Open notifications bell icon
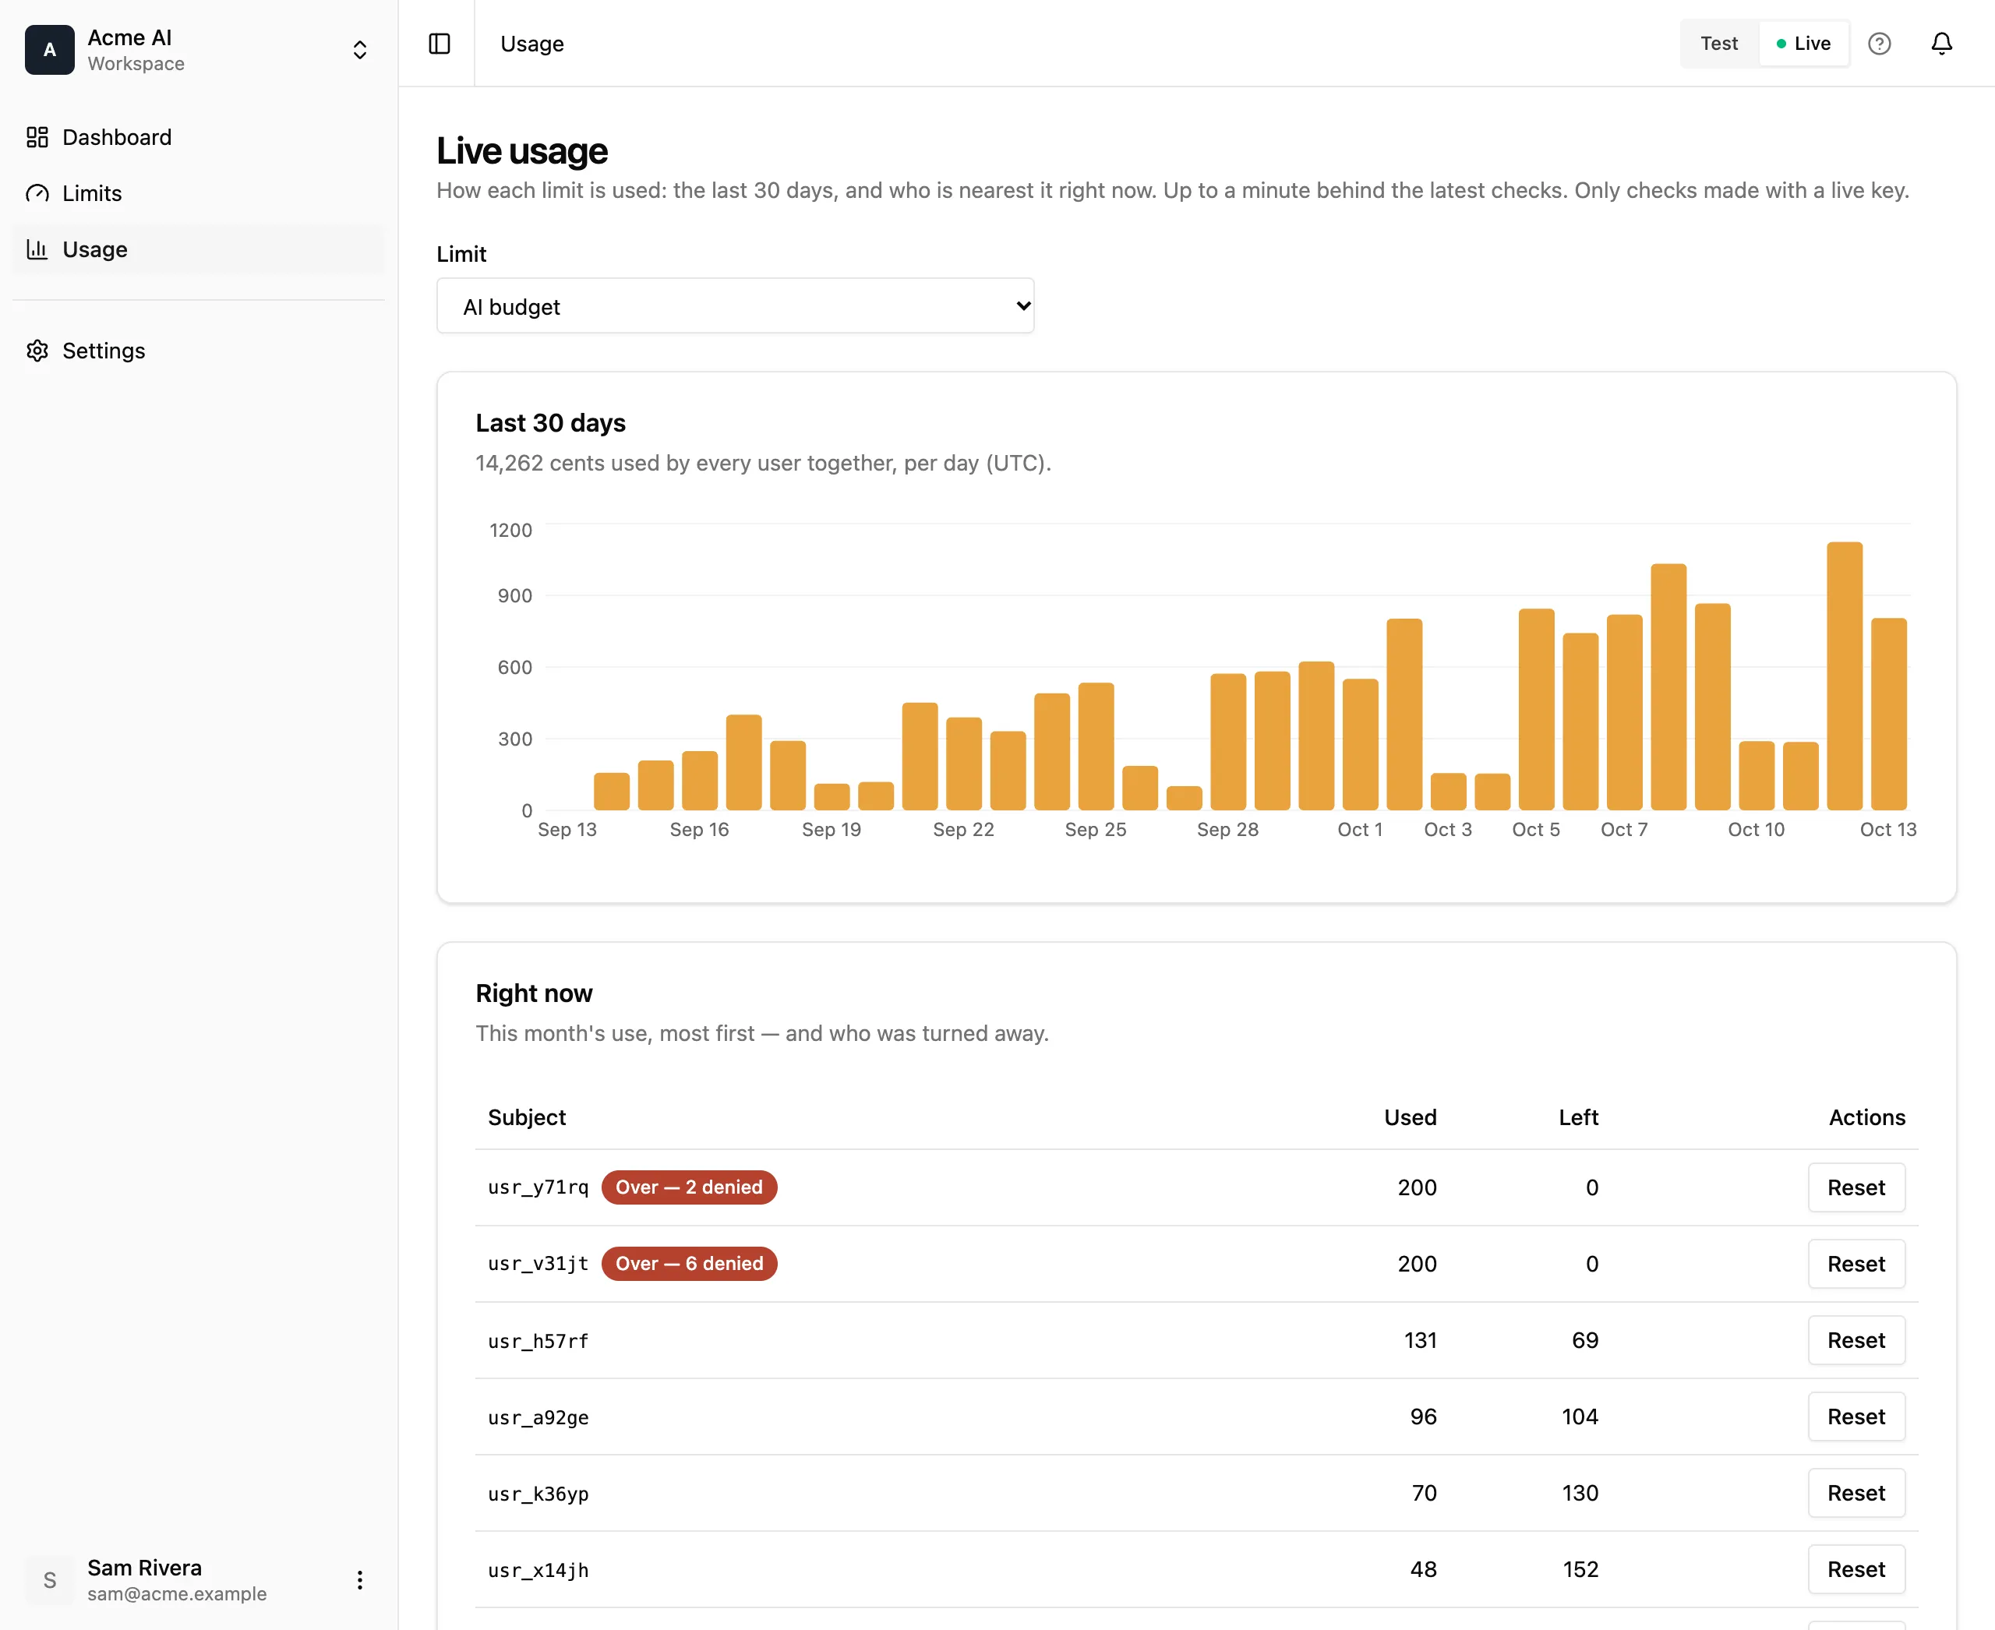The image size is (1995, 1630). pos(1941,44)
